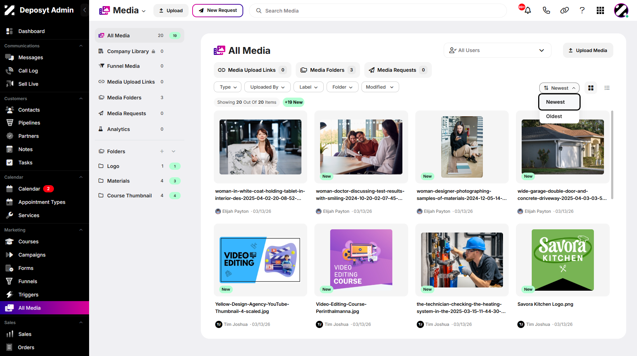The height and width of the screenshot is (356, 637).
Task: Open the help question mark
Action: pos(582,10)
